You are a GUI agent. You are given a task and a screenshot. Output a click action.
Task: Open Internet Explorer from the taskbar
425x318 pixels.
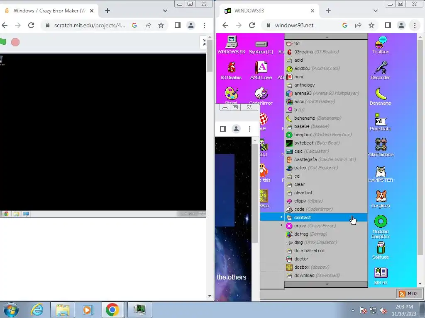37,310
